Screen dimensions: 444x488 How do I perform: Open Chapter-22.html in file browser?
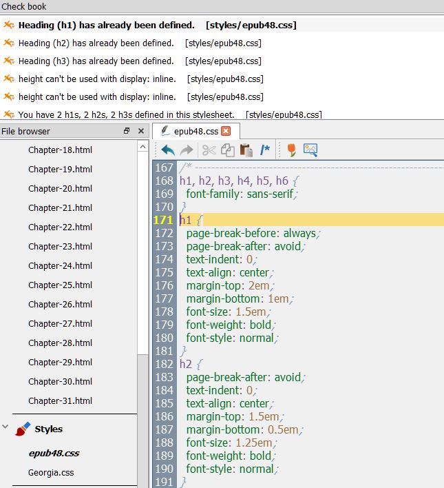coord(61,227)
